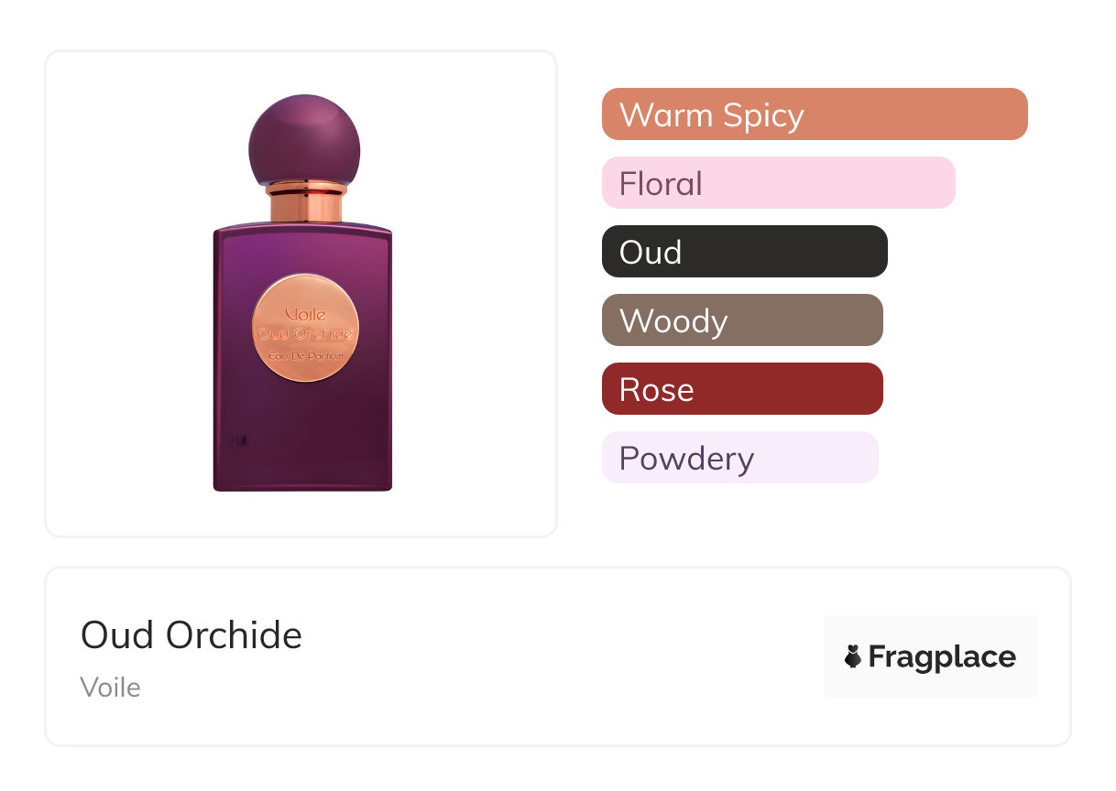Image resolution: width=1116 pixels, height=791 pixels.
Task: Click the engraved Voile text on medallion
Action: coord(306,315)
